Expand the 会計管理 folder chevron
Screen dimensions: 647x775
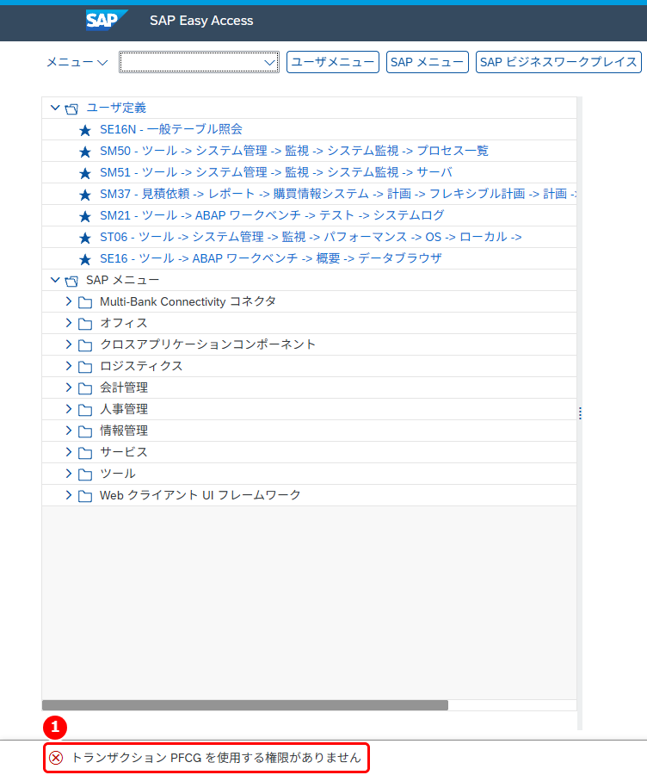[x=69, y=387]
